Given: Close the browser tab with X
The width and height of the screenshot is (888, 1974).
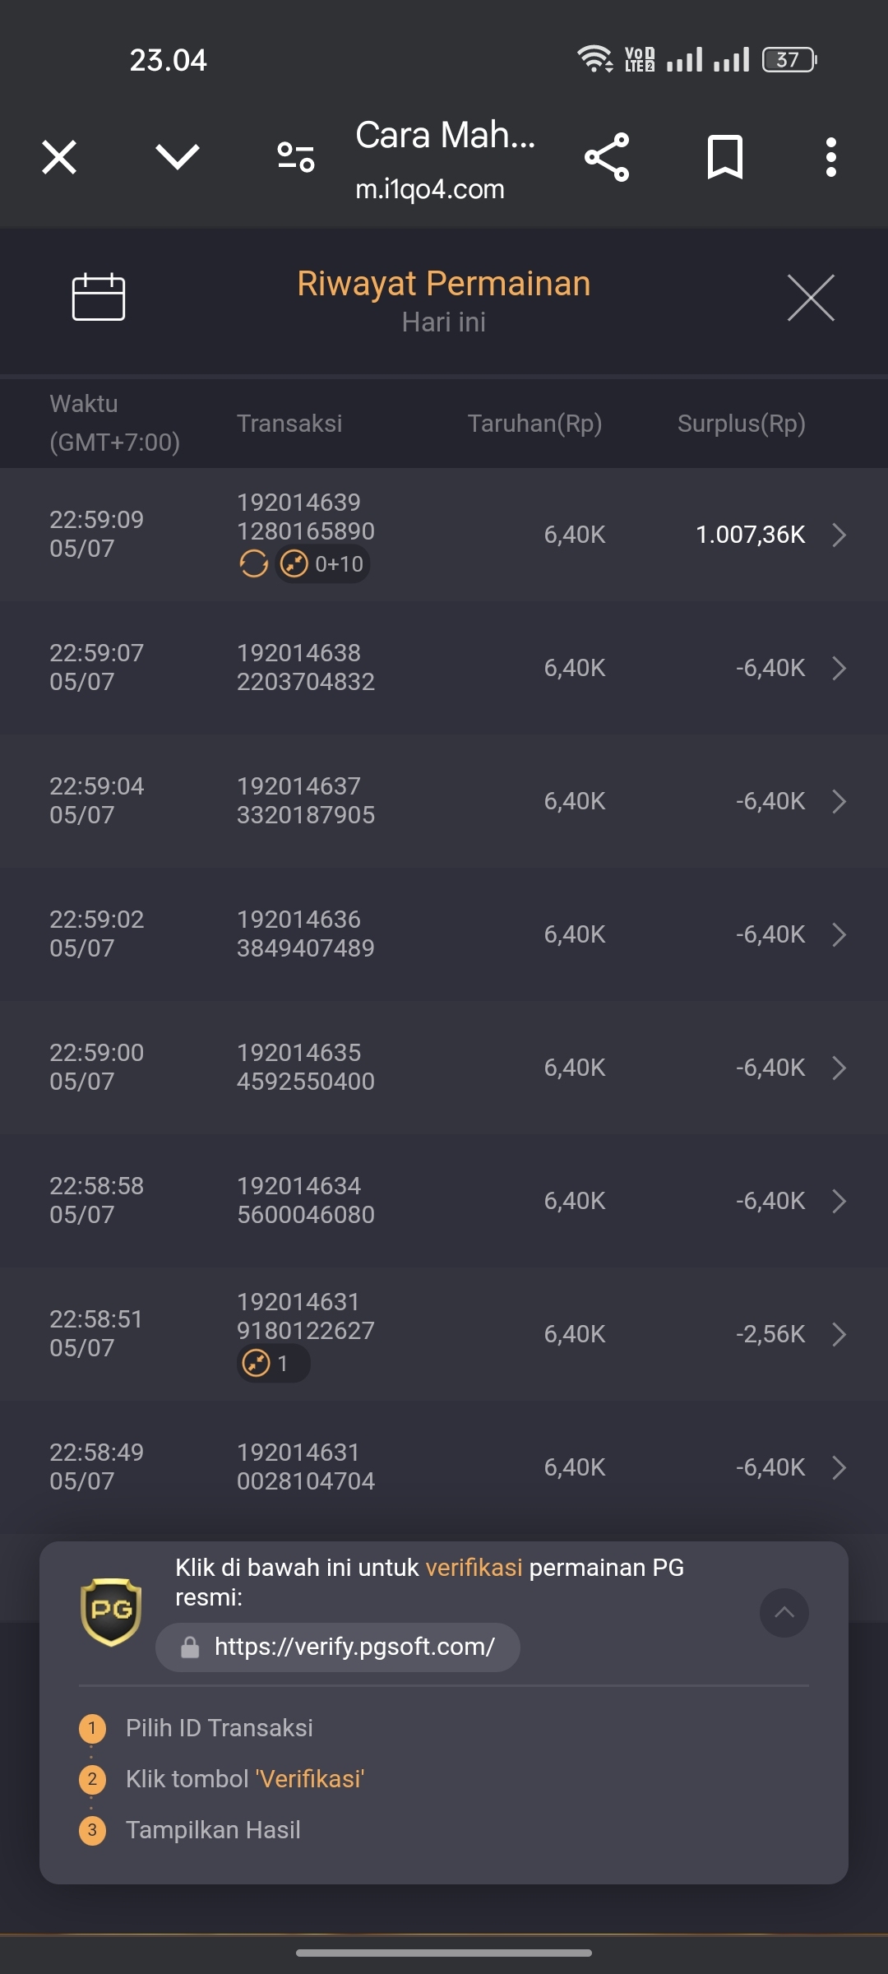Looking at the screenshot, I should point(59,157).
